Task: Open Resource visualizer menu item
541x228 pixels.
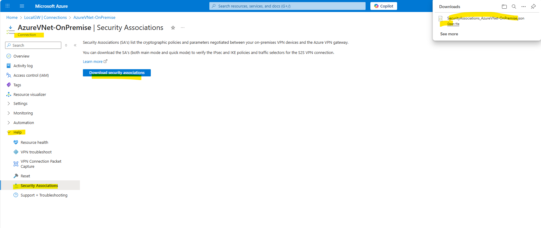Action: click(x=30, y=94)
